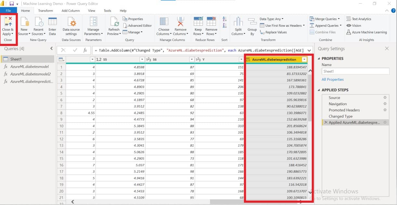
Task: Click the vertical scrollbar down arrow
Action: click(x=310, y=192)
